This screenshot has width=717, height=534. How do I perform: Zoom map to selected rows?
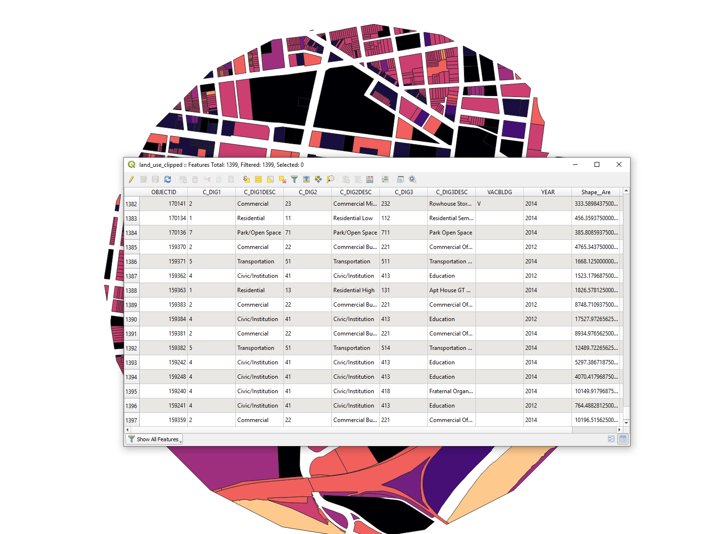[330, 179]
